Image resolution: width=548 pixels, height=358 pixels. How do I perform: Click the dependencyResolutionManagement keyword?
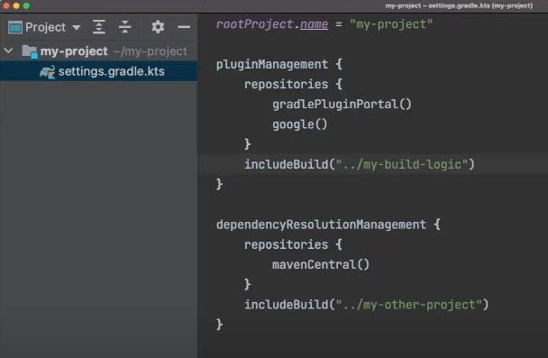(321, 225)
